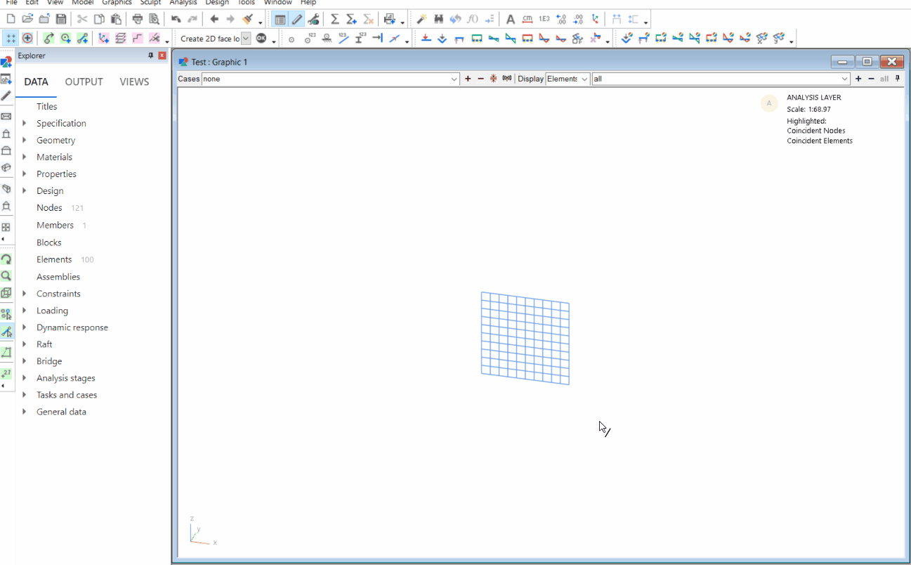Click the plus button beside the Cases field
Image resolution: width=911 pixels, height=565 pixels.
(x=468, y=79)
